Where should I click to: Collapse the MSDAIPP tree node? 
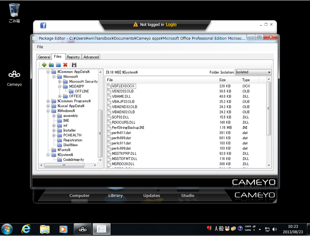click(60, 86)
